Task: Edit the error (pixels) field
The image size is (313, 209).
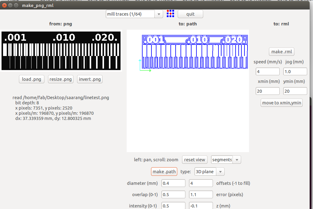Action: pyautogui.click(x=201, y=195)
